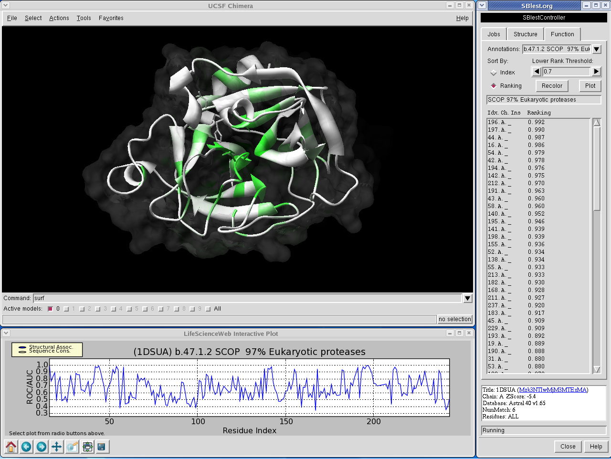Open Chimera Help menu
Image resolution: width=611 pixels, height=459 pixels.
(462, 18)
